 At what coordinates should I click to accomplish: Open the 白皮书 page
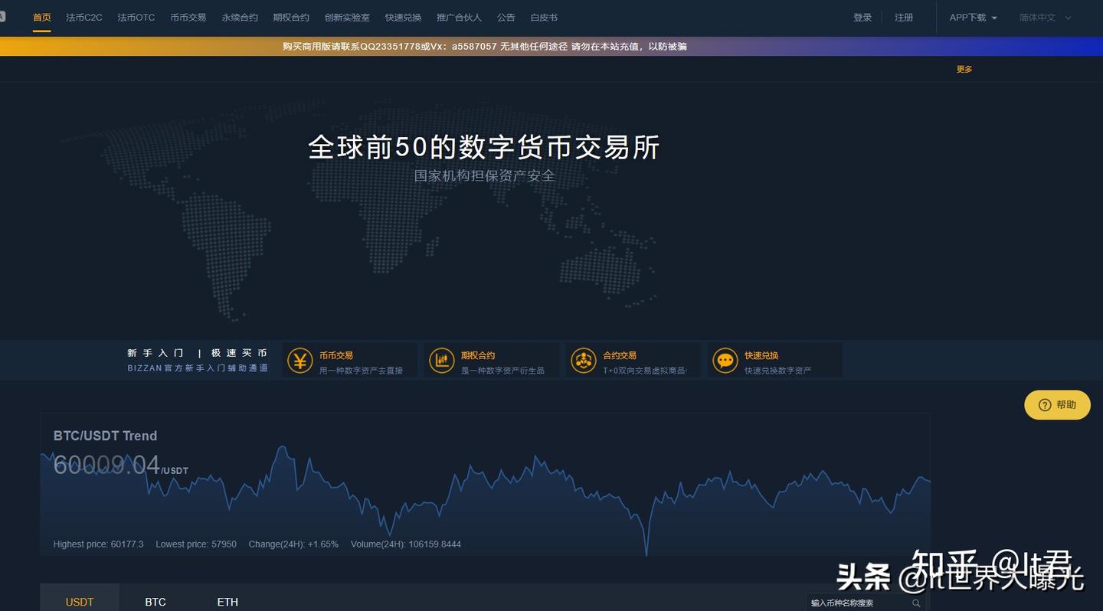tap(543, 17)
